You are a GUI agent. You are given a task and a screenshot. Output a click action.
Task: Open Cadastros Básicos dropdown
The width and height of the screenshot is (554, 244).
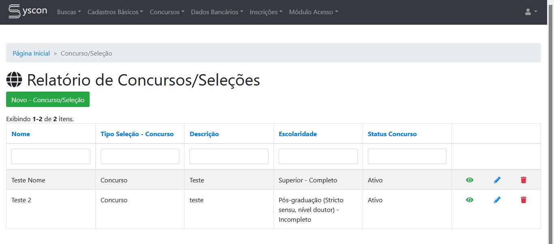[115, 12]
